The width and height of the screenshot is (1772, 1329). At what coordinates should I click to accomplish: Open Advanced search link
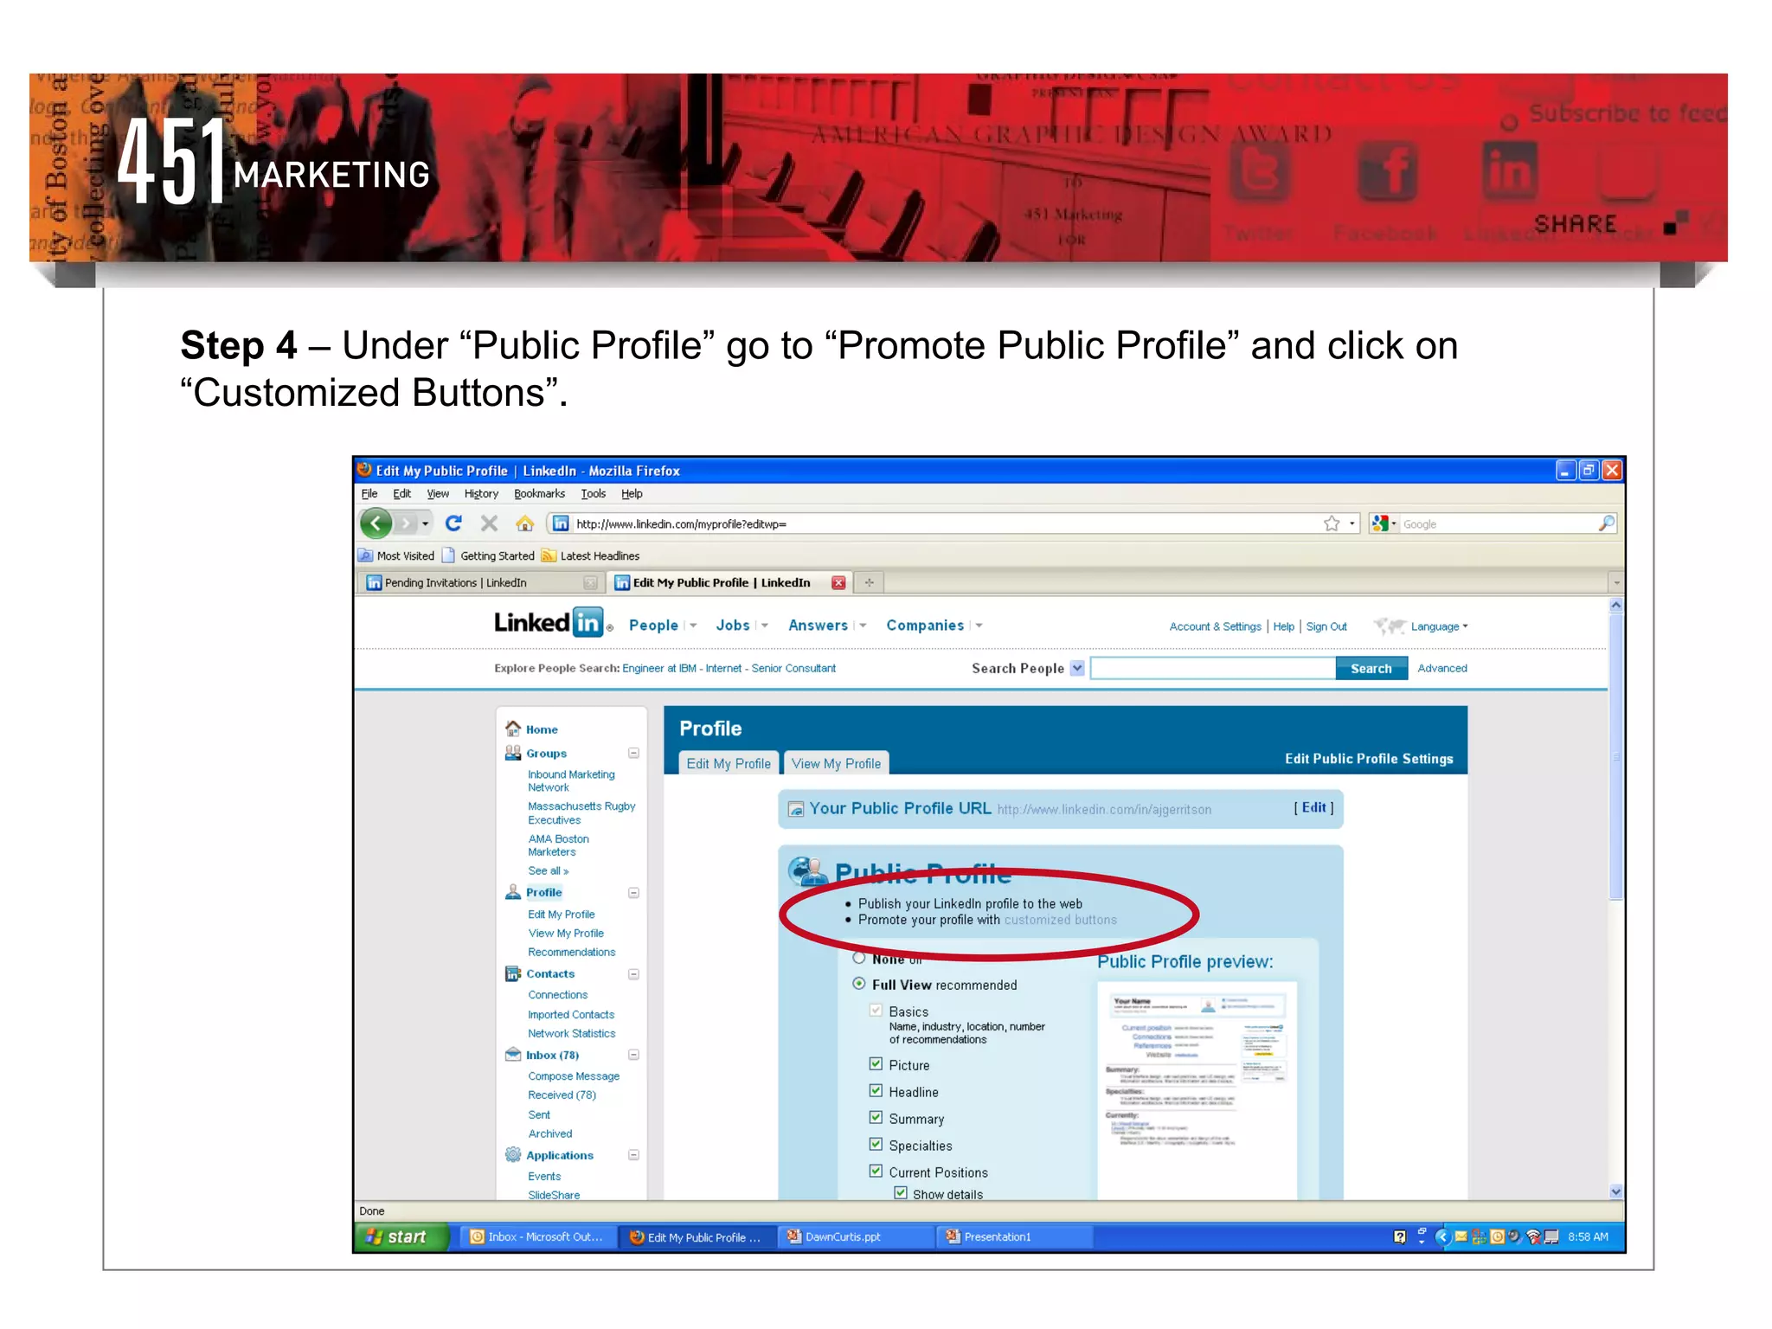1442,668
